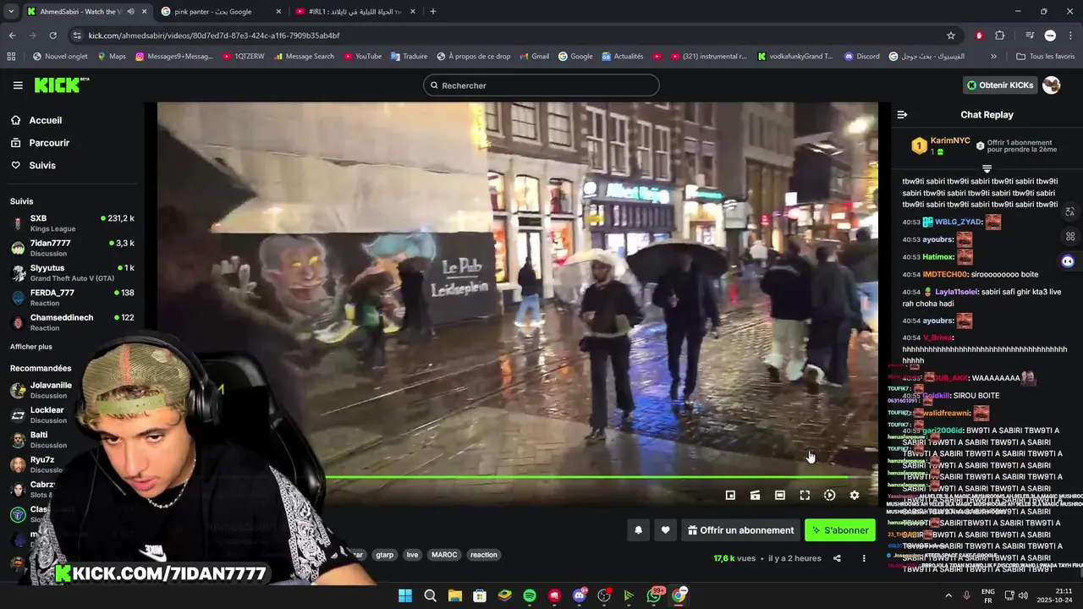Open more options three-dot menu

click(x=864, y=558)
